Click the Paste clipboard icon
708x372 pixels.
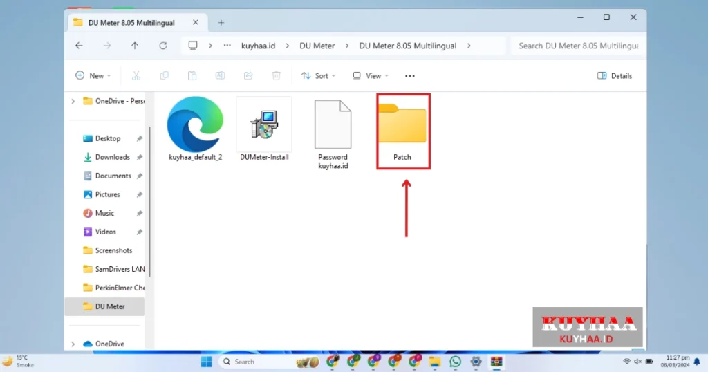tap(192, 76)
